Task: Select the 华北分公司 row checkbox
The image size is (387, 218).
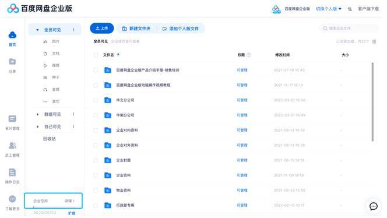Action: (96, 100)
